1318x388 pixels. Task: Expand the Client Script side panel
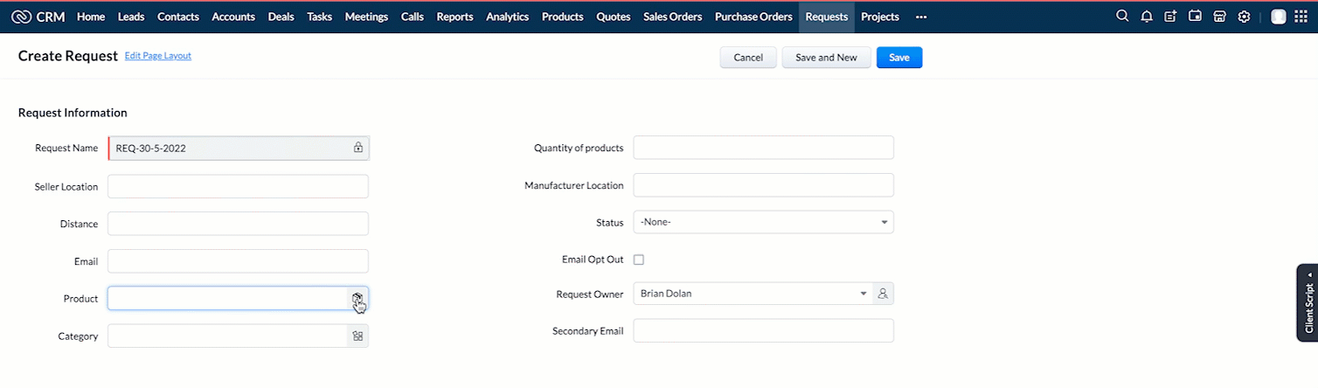pyautogui.click(x=1308, y=302)
